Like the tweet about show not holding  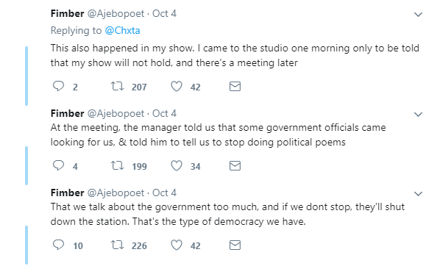pyautogui.click(x=177, y=86)
